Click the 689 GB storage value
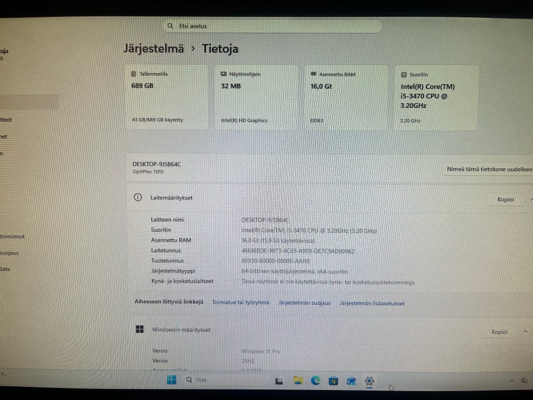The width and height of the screenshot is (533, 400). 143,86
